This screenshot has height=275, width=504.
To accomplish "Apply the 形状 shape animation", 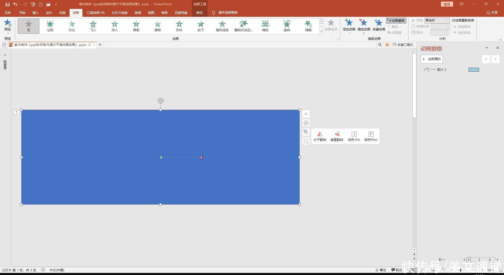I will 179,26.
